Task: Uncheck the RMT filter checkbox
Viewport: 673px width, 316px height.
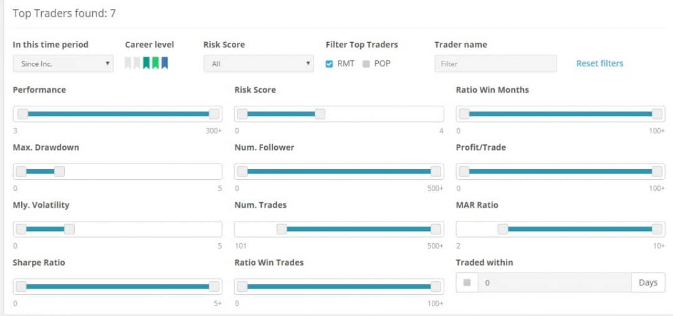Action: coord(330,63)
